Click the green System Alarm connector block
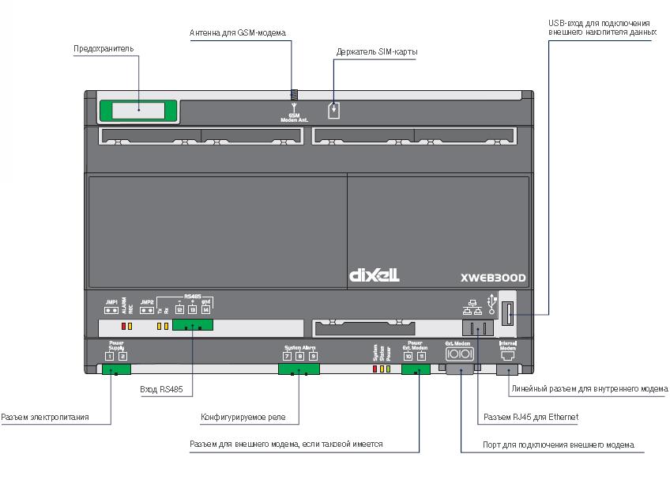Image resolution: width=670 pixels, height=488 pixels. coord(299,369)
